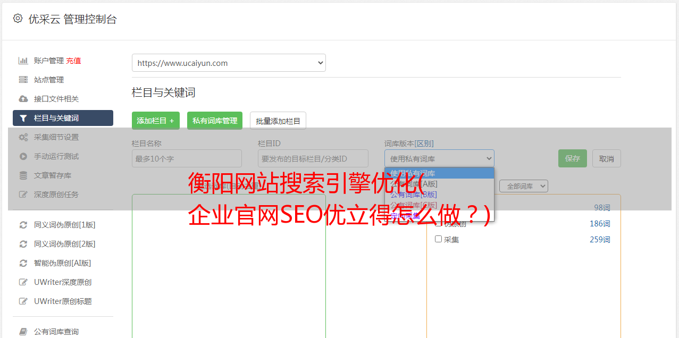679x338 pixels.
Task: Click the bar chart icon for 账户管理
Action: pos(23,61)
